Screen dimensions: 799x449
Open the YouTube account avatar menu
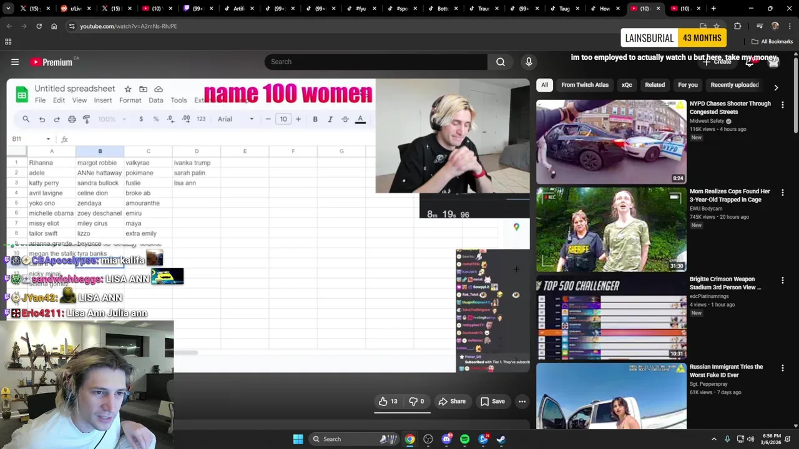pos(774,62)
